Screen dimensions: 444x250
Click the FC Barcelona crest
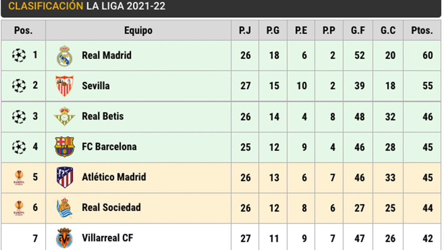[64, 147]
